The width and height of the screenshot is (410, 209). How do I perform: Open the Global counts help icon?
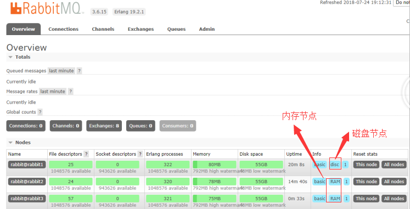tap(40, 112)
